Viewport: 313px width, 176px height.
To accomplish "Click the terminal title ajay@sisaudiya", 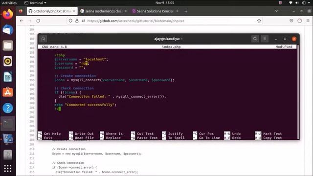I will tap(168, 39).
